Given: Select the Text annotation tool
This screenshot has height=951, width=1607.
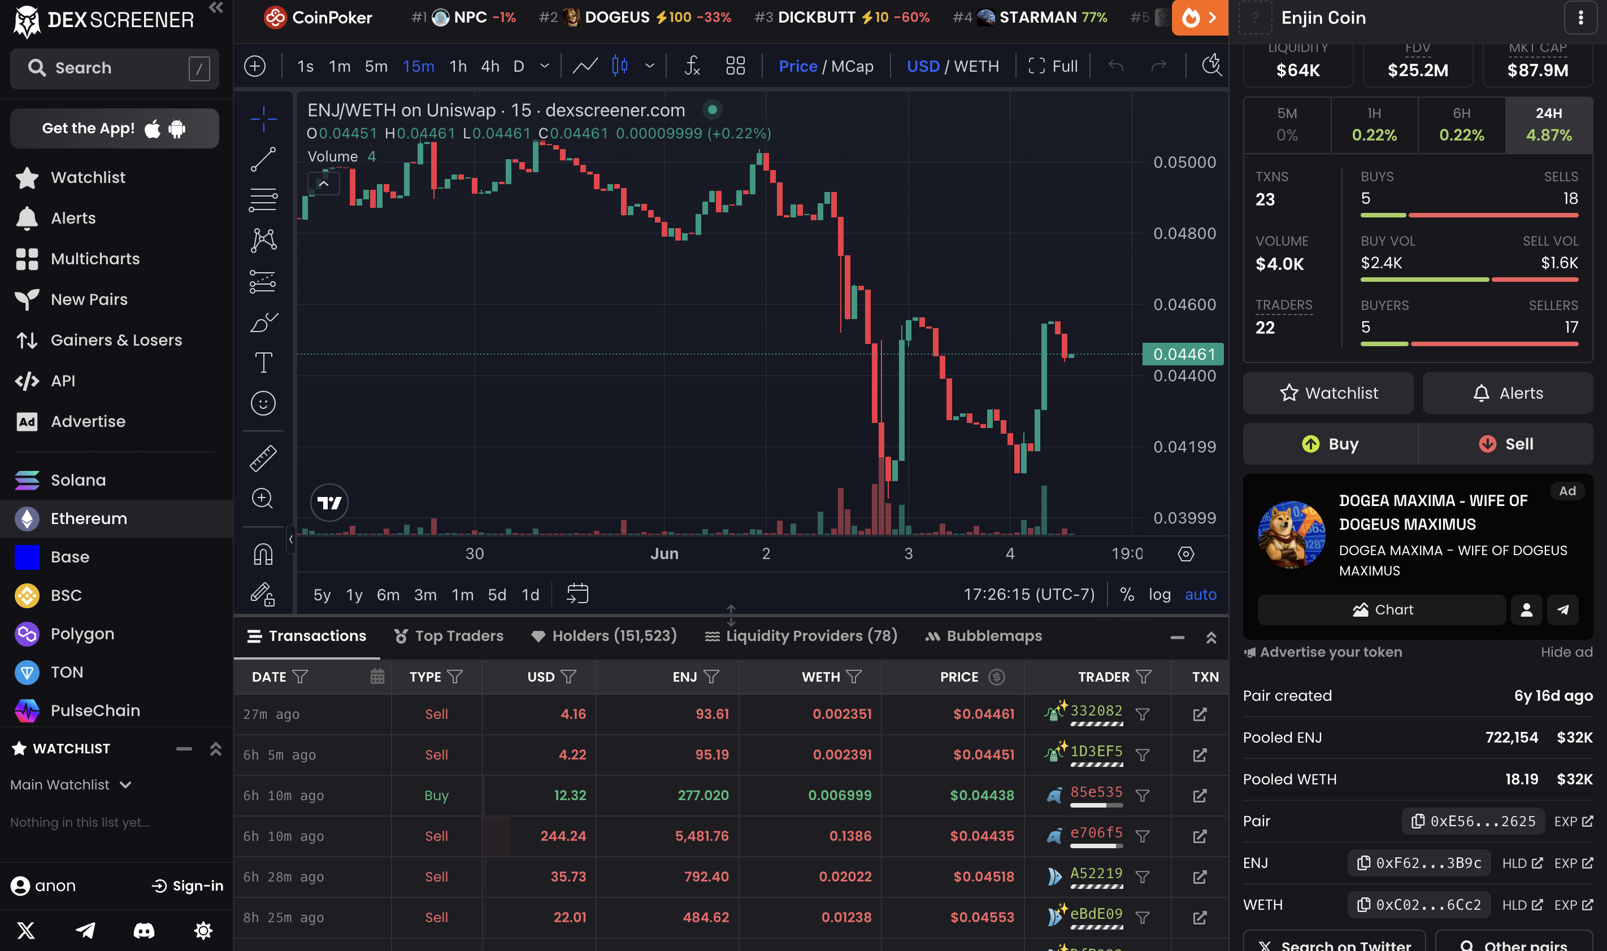Looking at the screenshot, I should [263, 362].
